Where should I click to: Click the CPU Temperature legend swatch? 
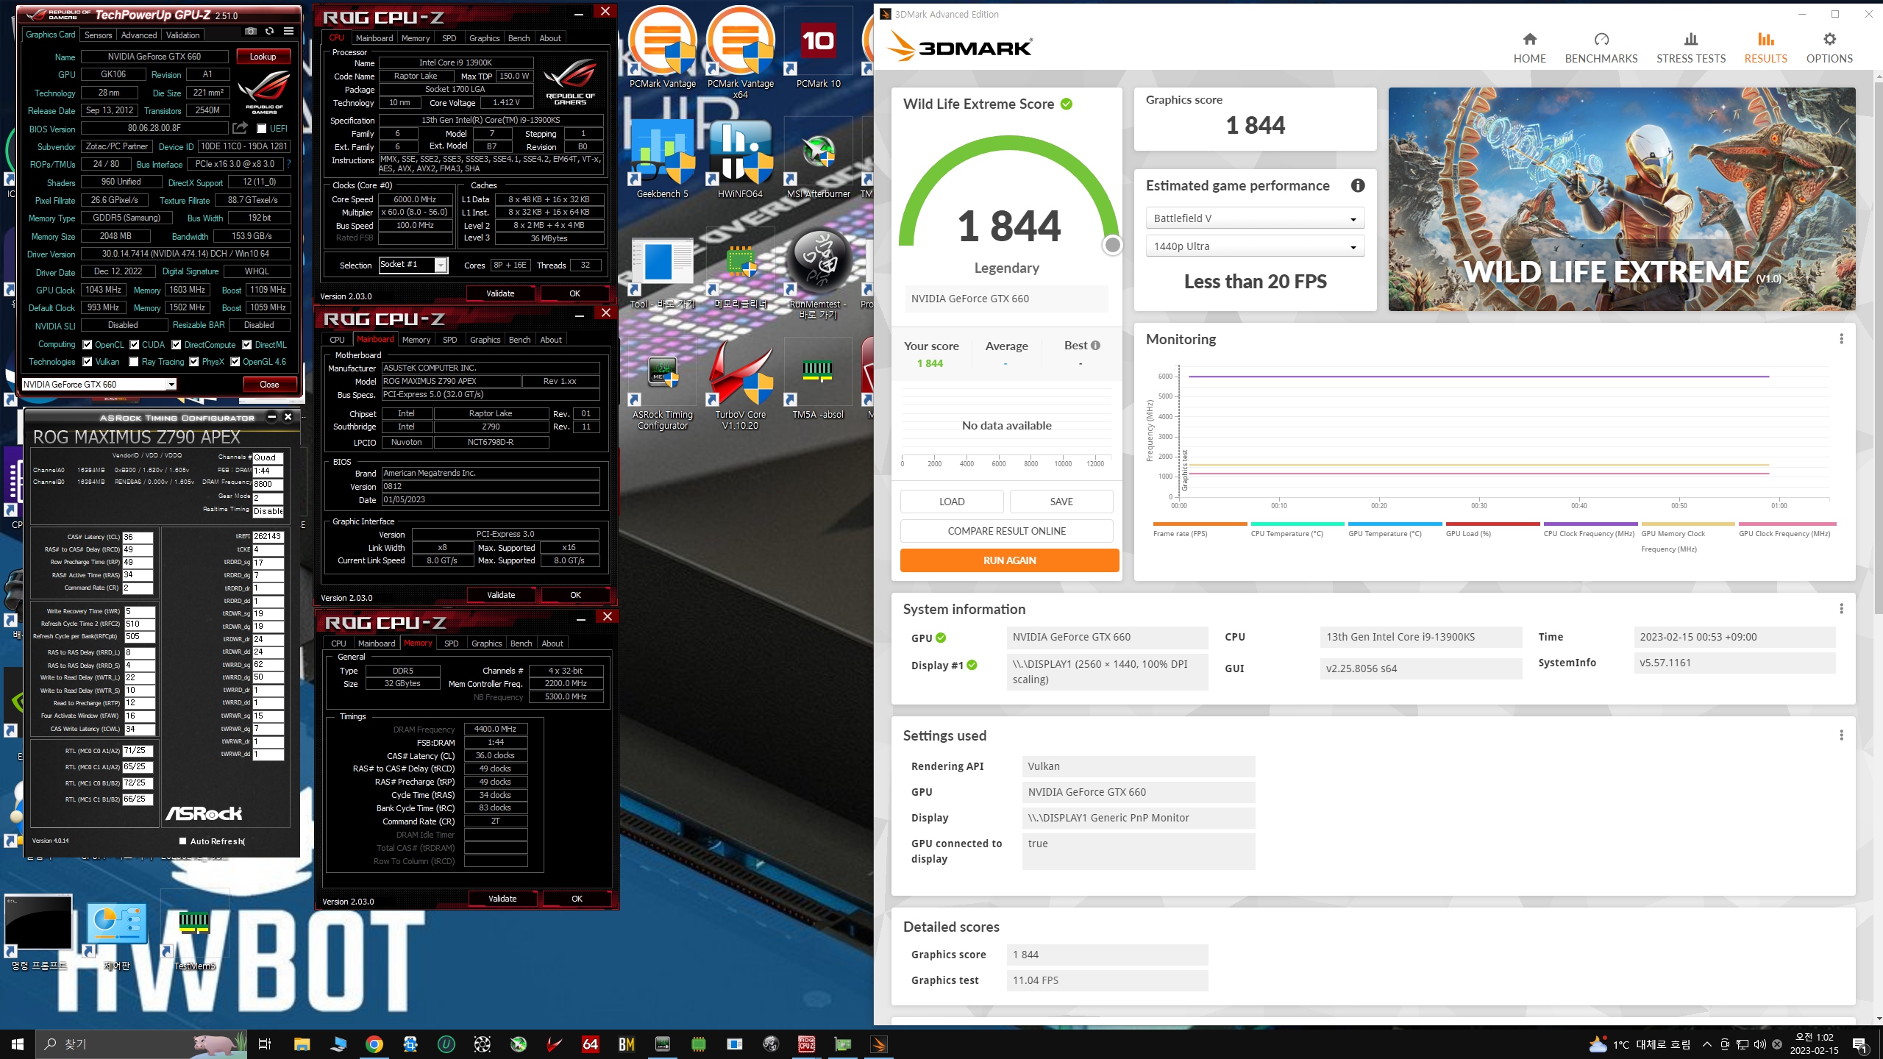pos(1298,524)
